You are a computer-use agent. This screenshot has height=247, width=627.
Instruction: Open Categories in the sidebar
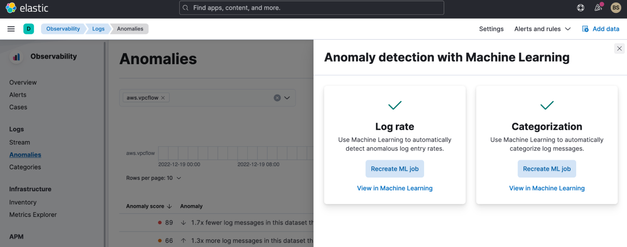25,167
